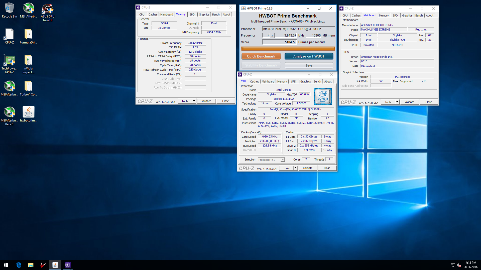Open the Graphics tab in the Memory CPU-Z window
Image resolution: width=481 pixels, height=270 pixels.
204,14
